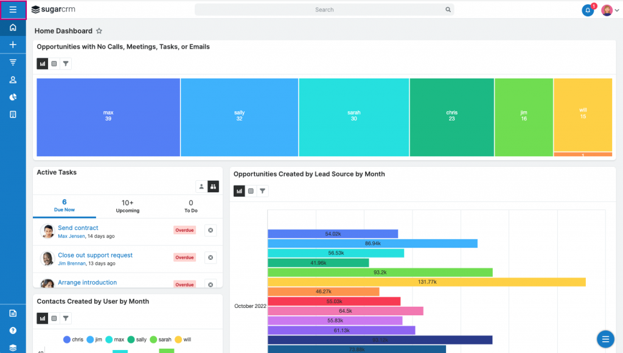Toggle the chart view on Lead Source dashlet
The image size is (623, 353).
coord(239,190)
